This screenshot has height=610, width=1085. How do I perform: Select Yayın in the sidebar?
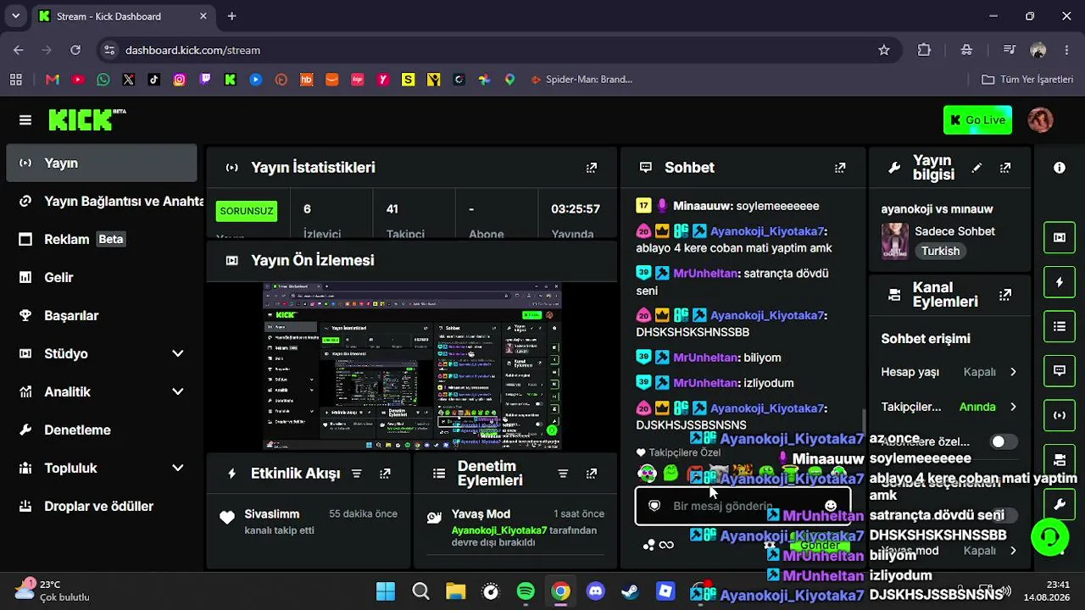[102, 163]
